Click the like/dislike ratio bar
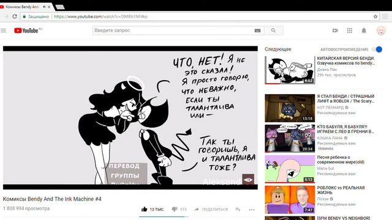The width and height of the screenshot is (392, 220). coord(164,217)
